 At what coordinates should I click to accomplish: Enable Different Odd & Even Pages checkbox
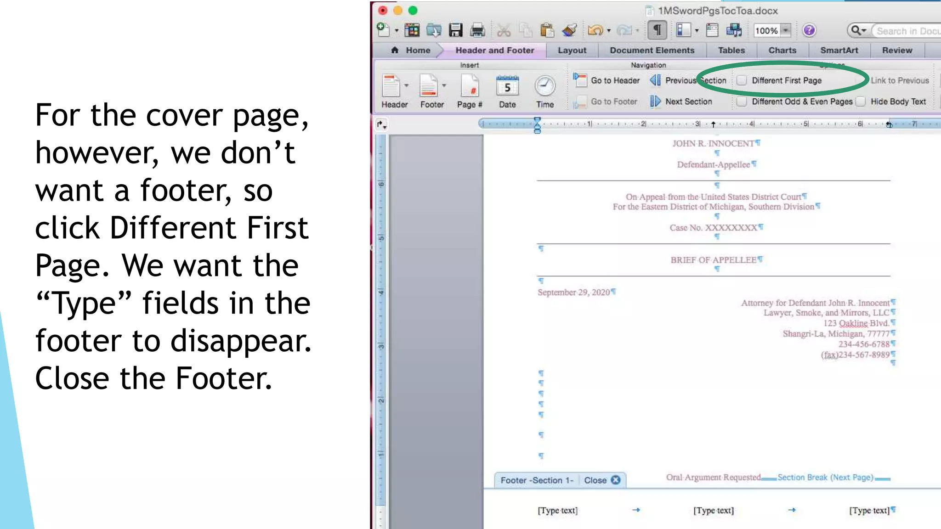pyautogui.click(x=741, y=101)
